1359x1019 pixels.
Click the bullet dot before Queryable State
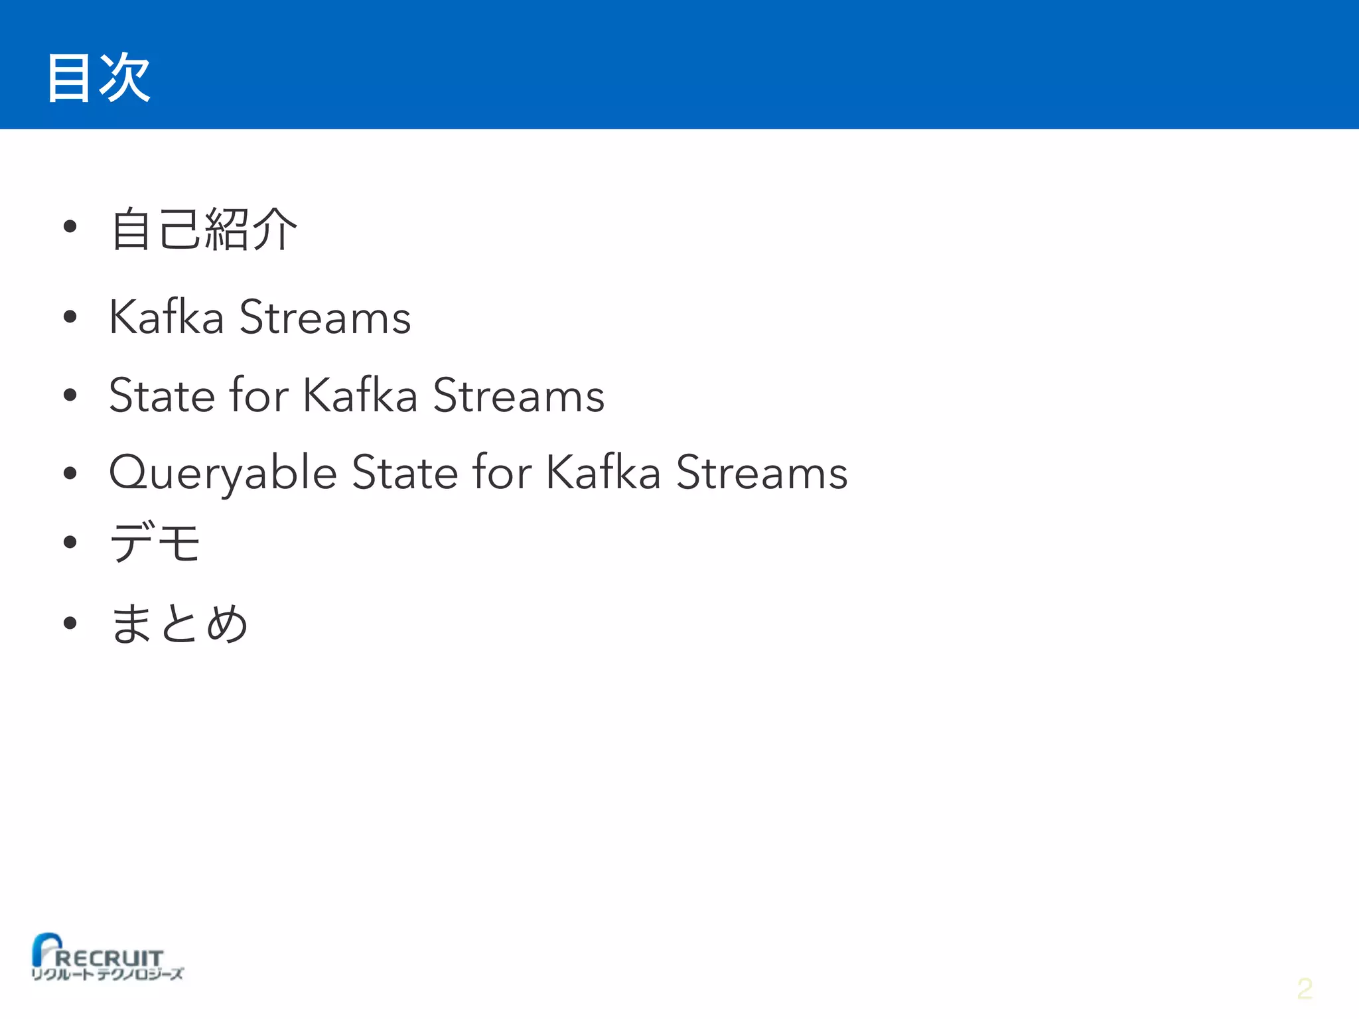(x=70, y=473)
